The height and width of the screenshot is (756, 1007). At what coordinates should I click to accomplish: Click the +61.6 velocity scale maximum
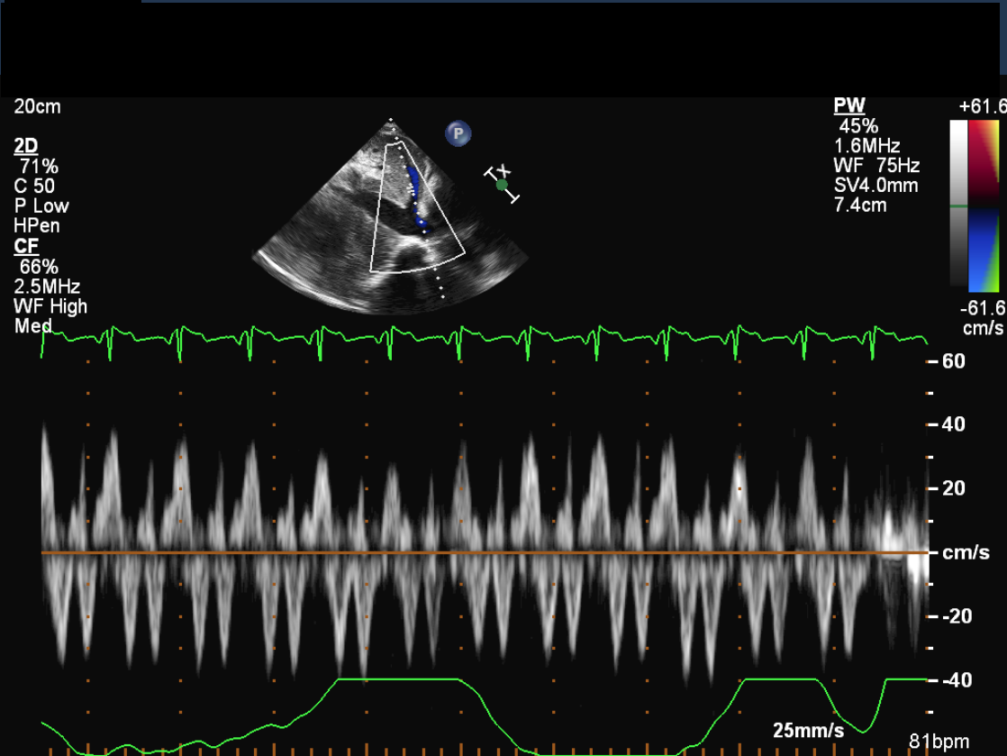tap(982, 106)
